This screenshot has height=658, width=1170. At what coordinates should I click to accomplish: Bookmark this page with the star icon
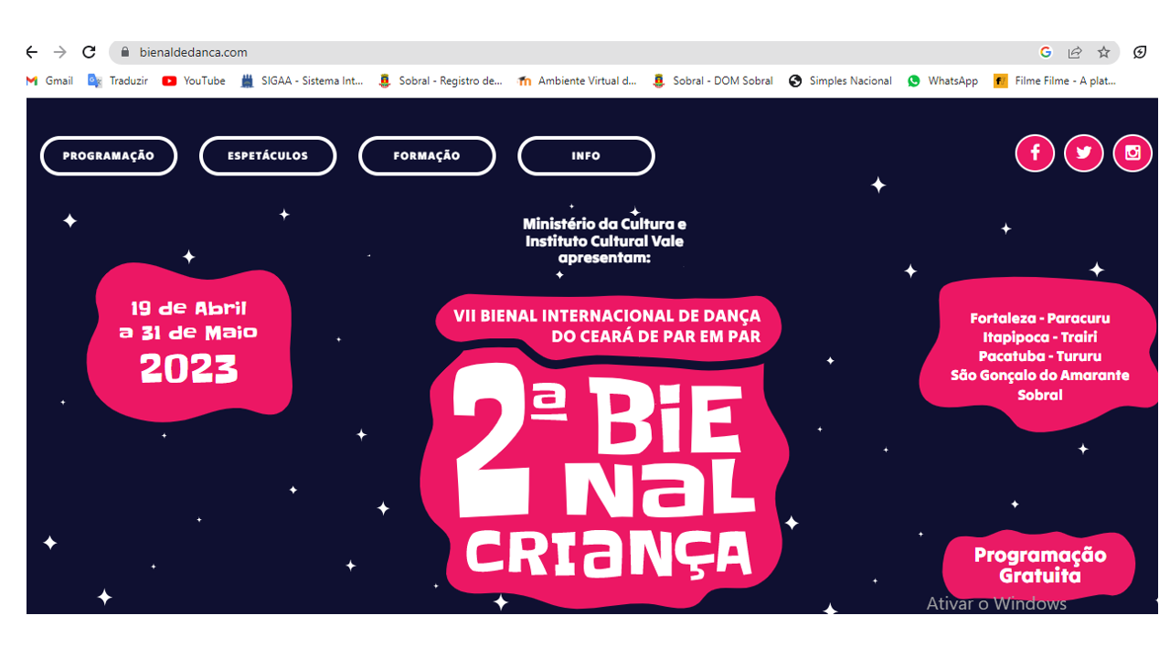coord(1103,52)
